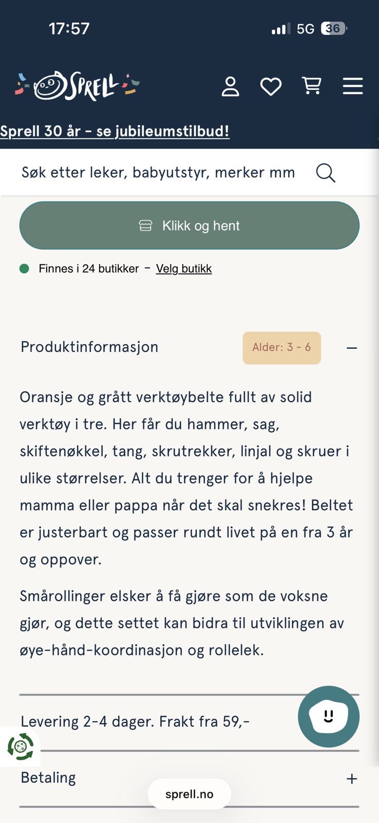Open the smiley chat bubble widget
The height and width of the screenshot is (823, 379).
click(x=329, y=716)
